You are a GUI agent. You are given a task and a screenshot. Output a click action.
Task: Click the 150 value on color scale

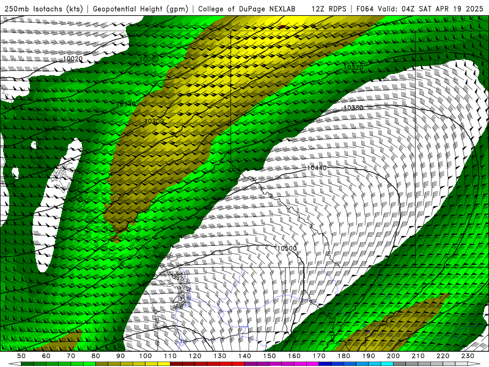tap(269, 356)
